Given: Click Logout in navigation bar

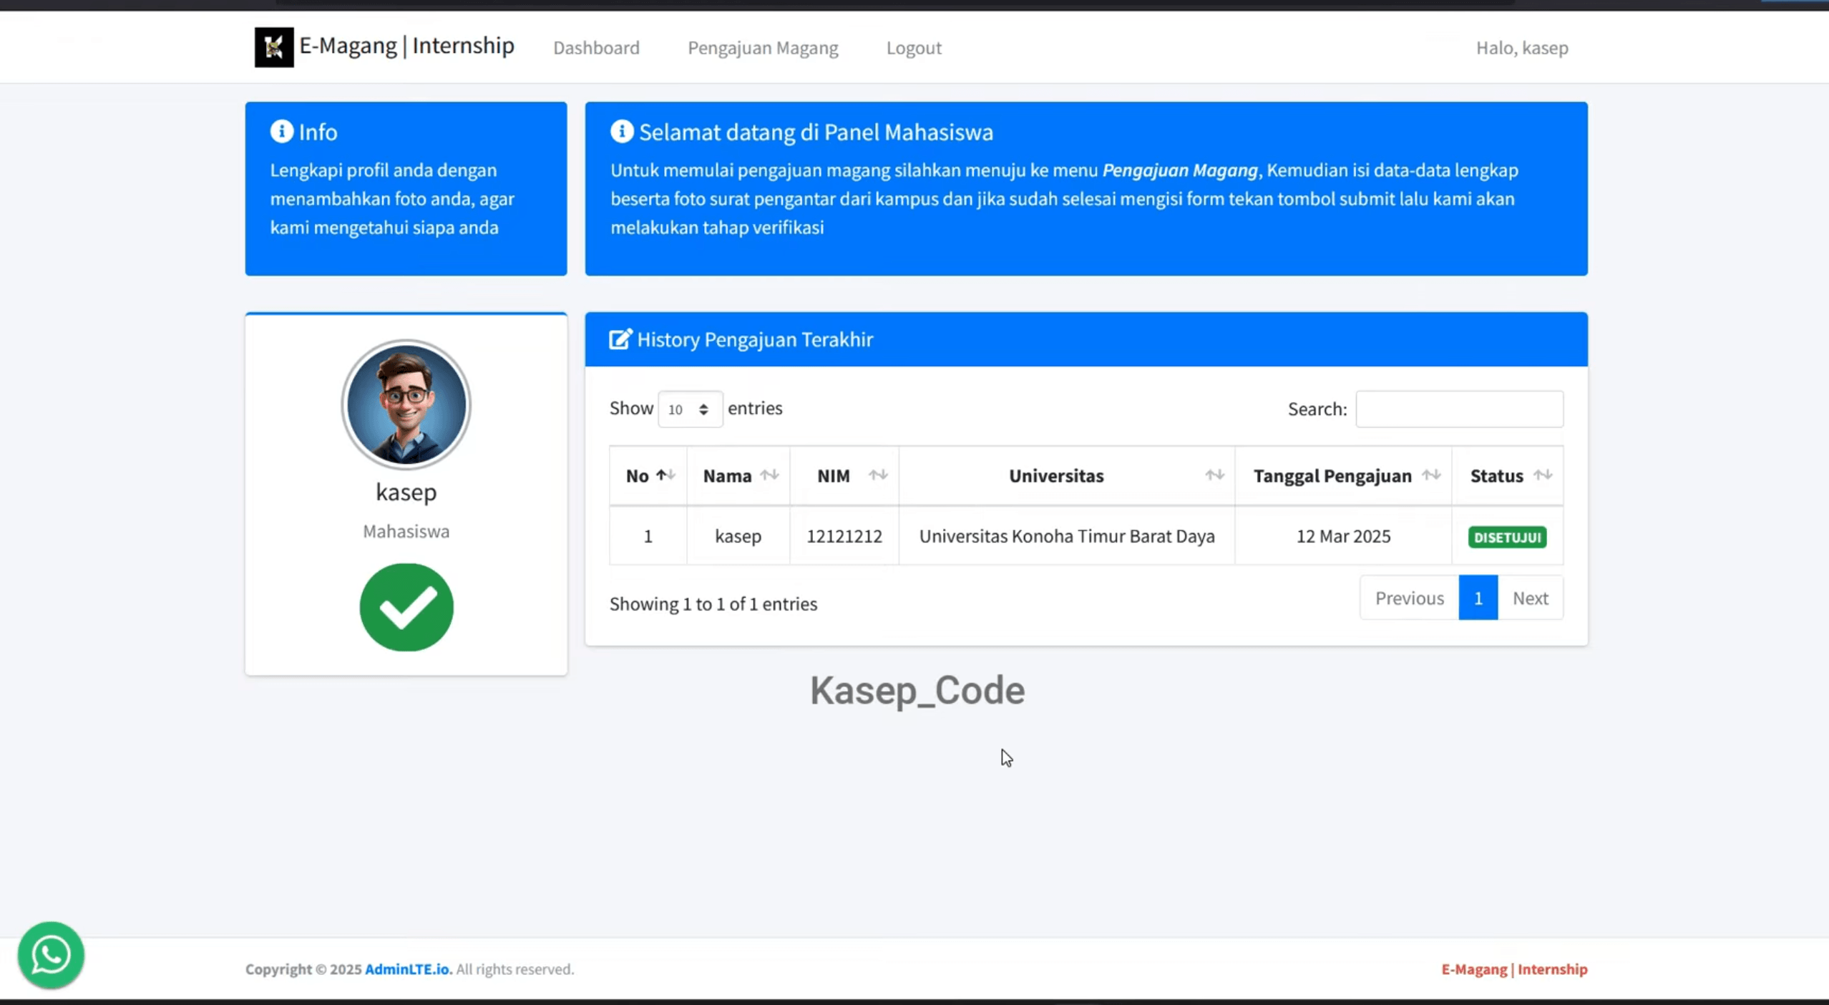Looking at the screenshot, I should click(x=914, y=48).
